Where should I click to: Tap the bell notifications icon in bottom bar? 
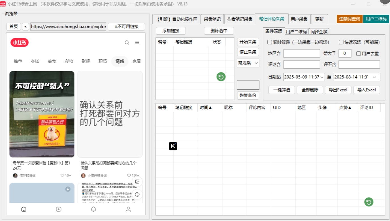click(x=93, y=209)
